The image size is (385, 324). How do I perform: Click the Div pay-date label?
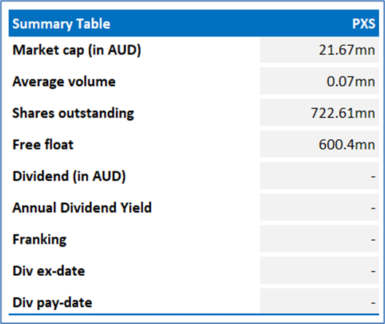52,303
